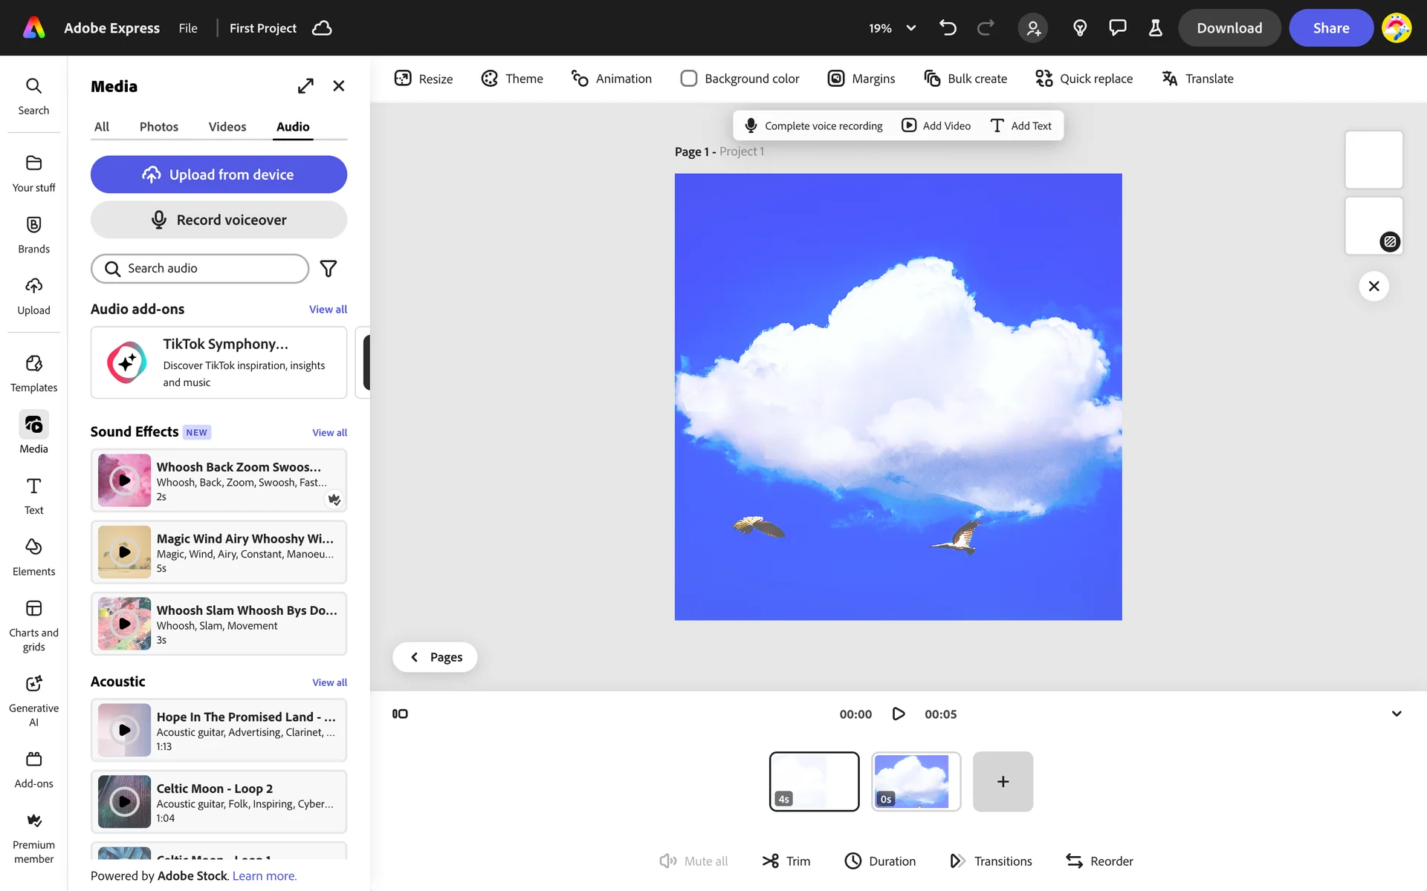
Task: Open the File menu
Action: [x=188, y=28]
